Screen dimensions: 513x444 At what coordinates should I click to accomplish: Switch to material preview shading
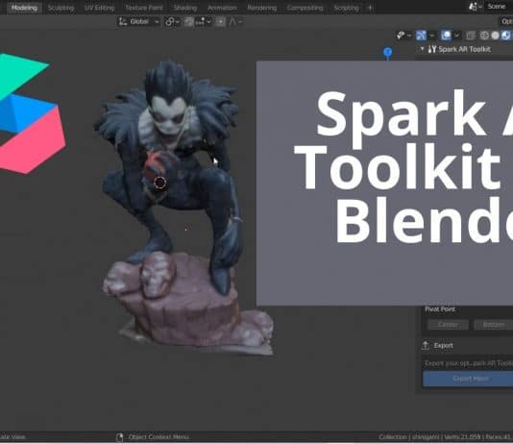[x=506, y=36]
